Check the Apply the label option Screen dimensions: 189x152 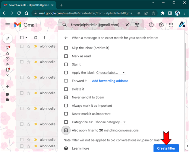66,72
